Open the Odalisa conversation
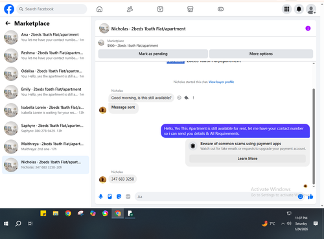Viewport: 324px width, 239px height. [45, 74]
